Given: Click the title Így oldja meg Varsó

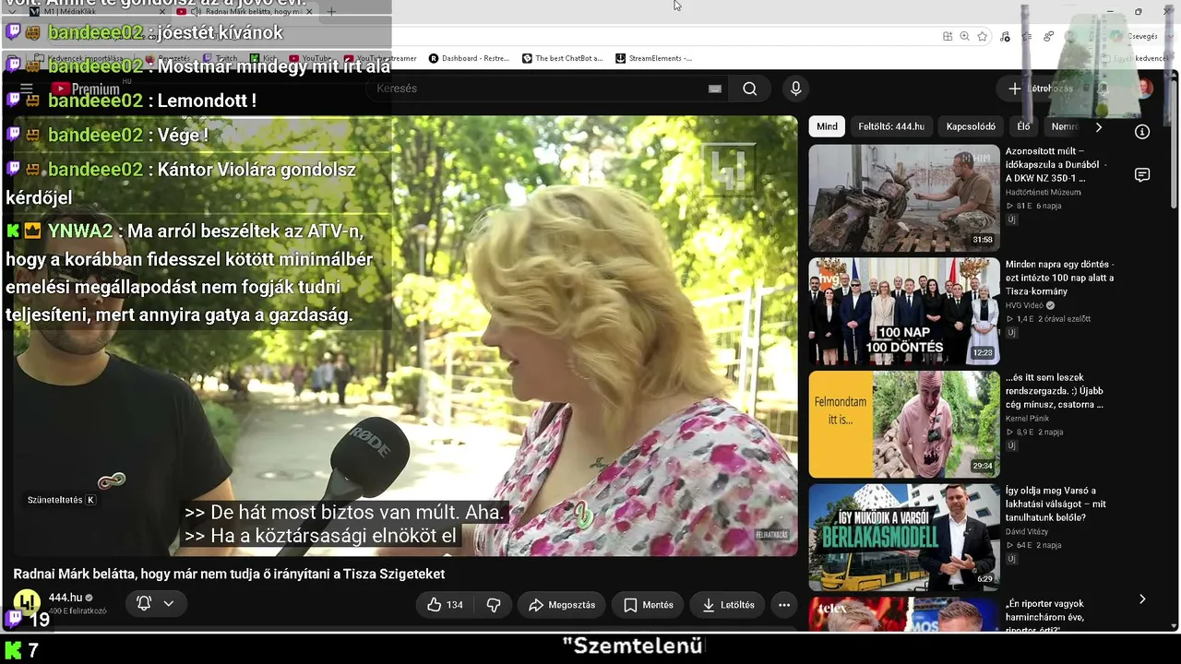Looking at the screenshot, I should pyautogui.click(x=1056, y=504).
